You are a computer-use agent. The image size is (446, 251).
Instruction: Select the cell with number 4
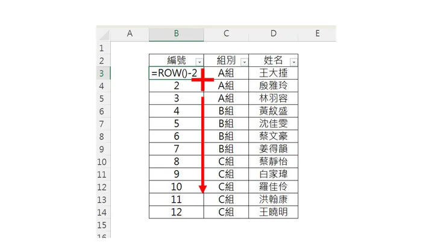(x=177, y=111)
